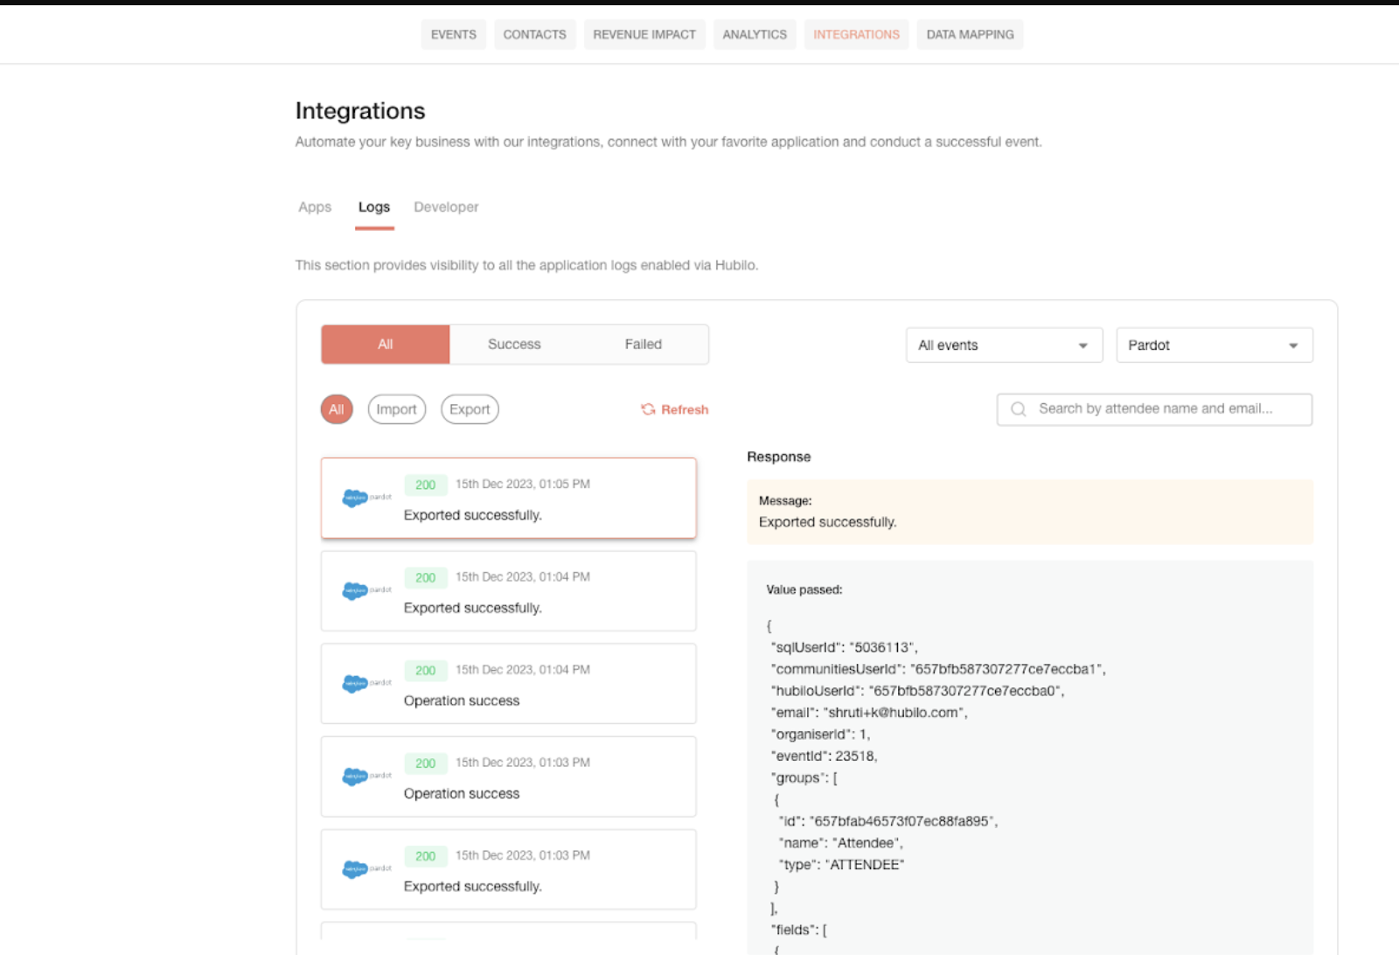Screen dimensions: 1399x955
Task: Filter logs by Export type
Action: (470, 409)
